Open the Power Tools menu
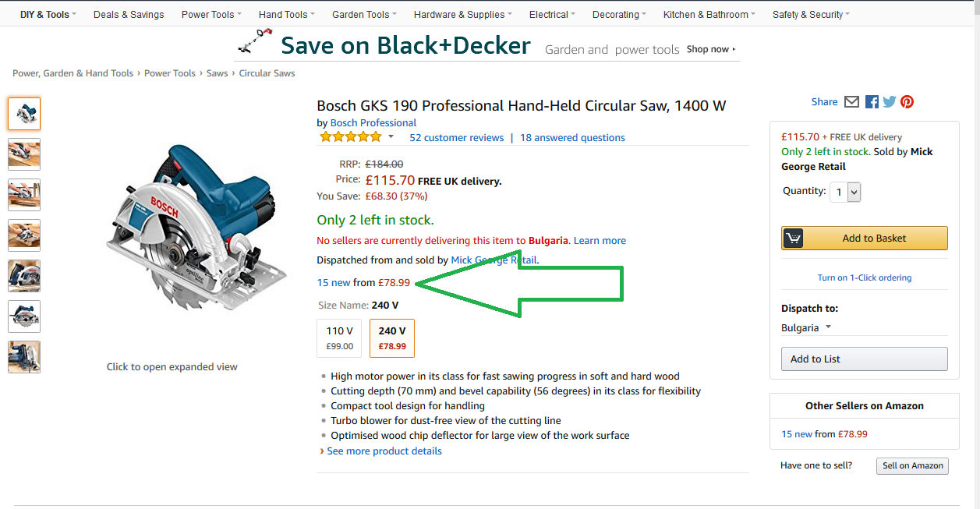980x509 pixels. click(211, 15)
